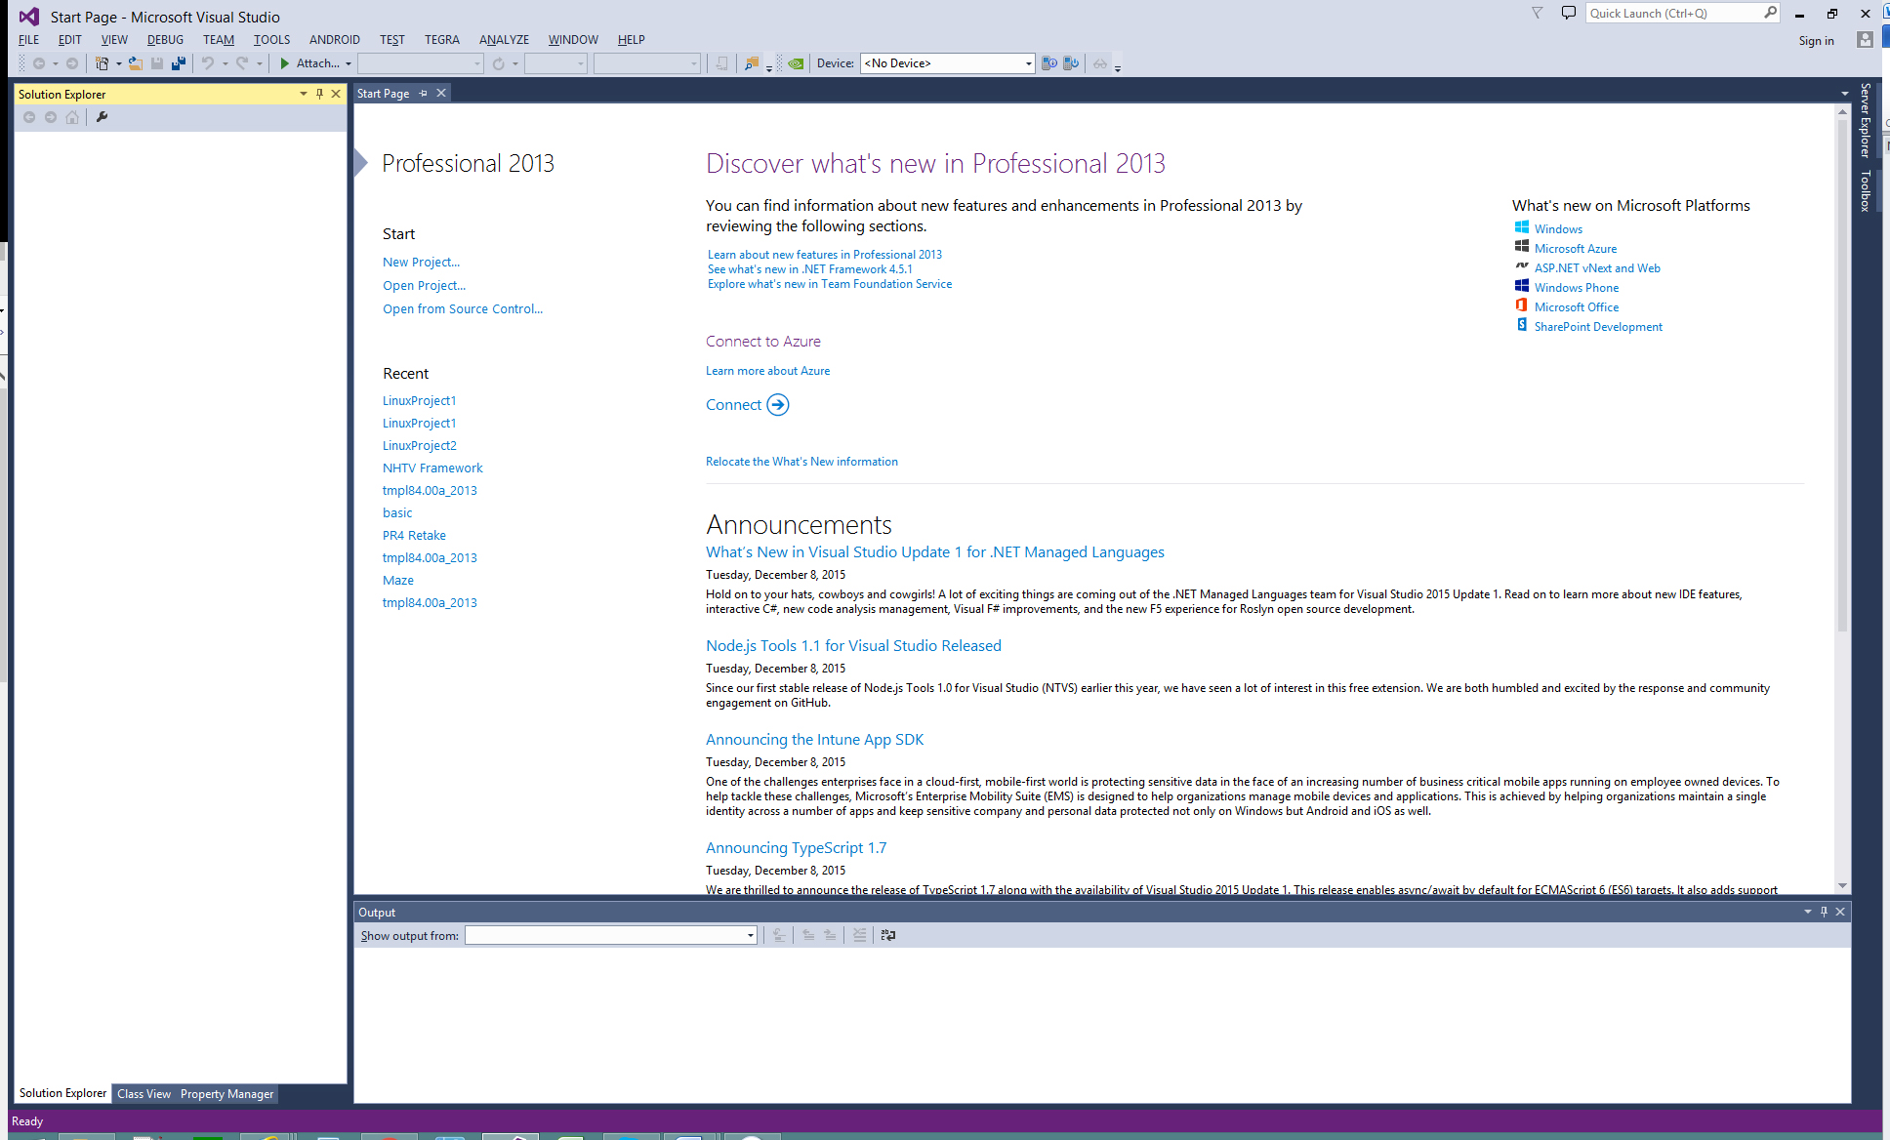The image size is (1890, 1140).
Task: Click the Learn more about Azure link
Action: (x=768, y=371)
